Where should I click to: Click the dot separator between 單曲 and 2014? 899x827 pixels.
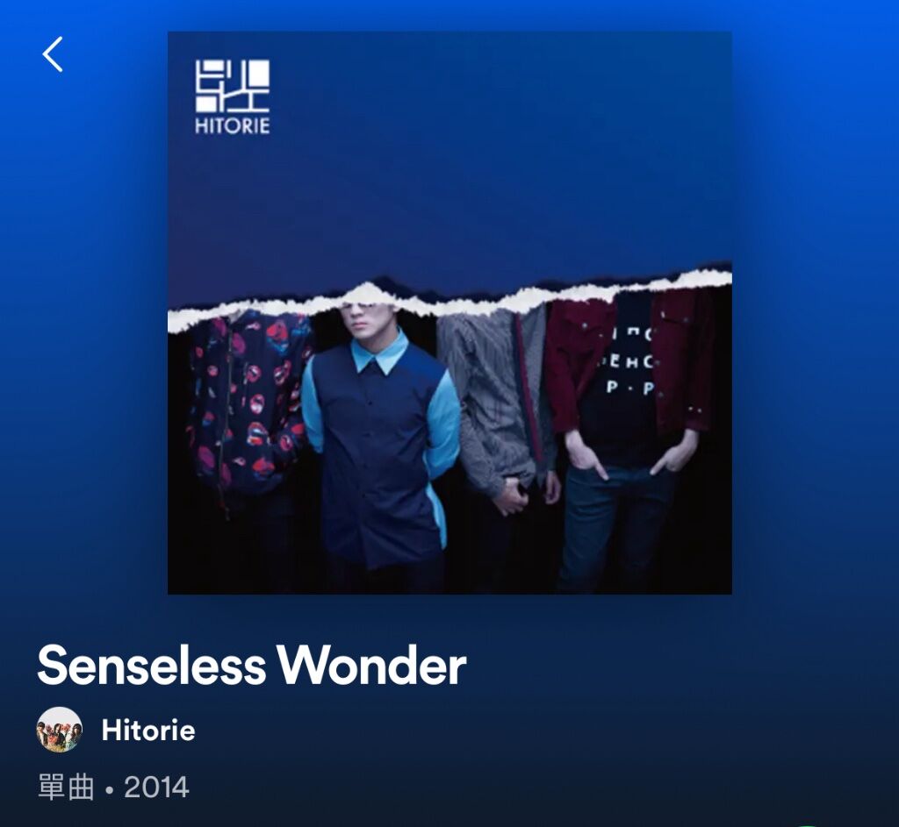point(109,791)
